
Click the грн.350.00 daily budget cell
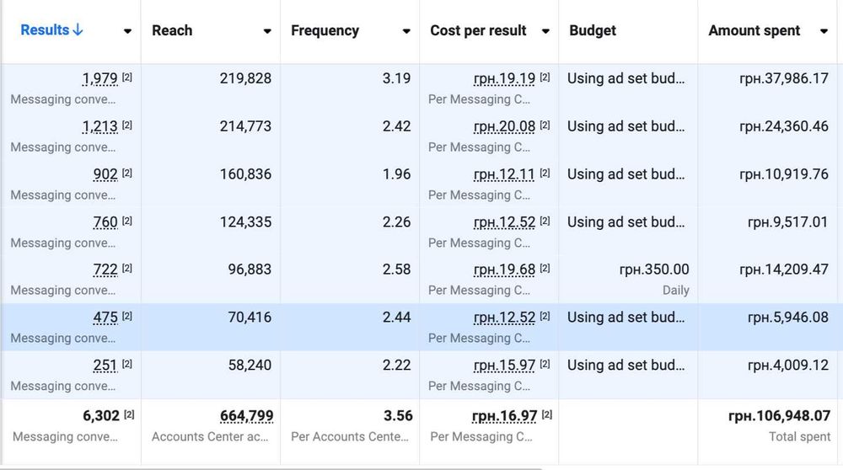tap(654, 270)
